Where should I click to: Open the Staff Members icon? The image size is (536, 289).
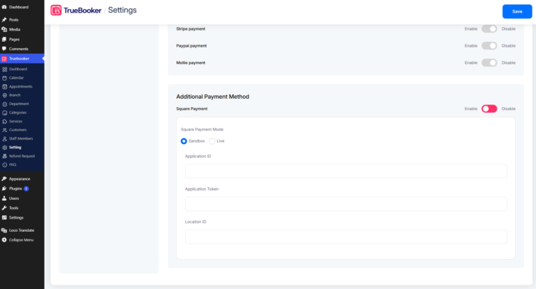5,139
